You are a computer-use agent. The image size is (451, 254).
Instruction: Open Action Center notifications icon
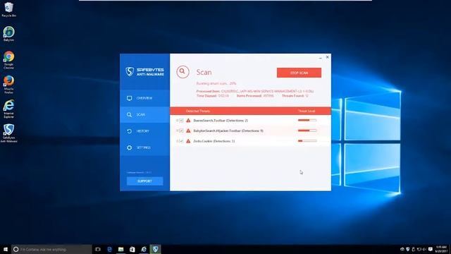(431, 249)
